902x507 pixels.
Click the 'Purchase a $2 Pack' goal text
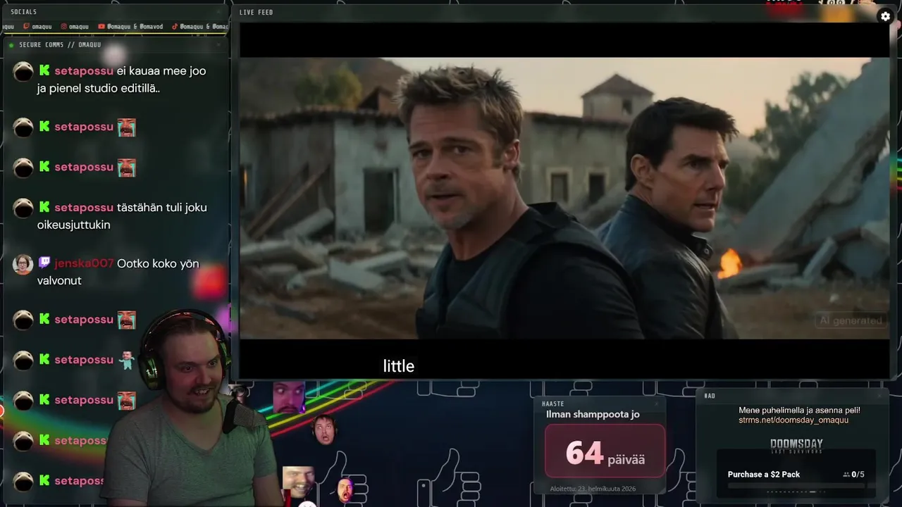(764, 475)
